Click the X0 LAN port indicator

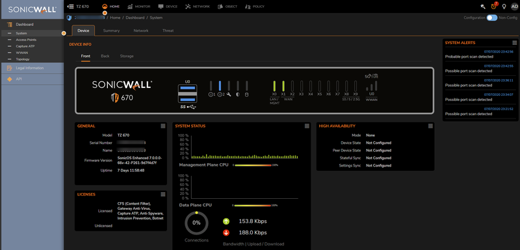pos(274,86)
